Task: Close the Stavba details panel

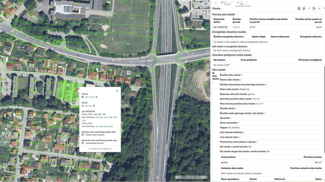Action: 319,8
